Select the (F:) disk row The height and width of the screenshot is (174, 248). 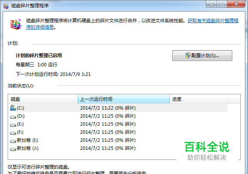pos(118,132)
